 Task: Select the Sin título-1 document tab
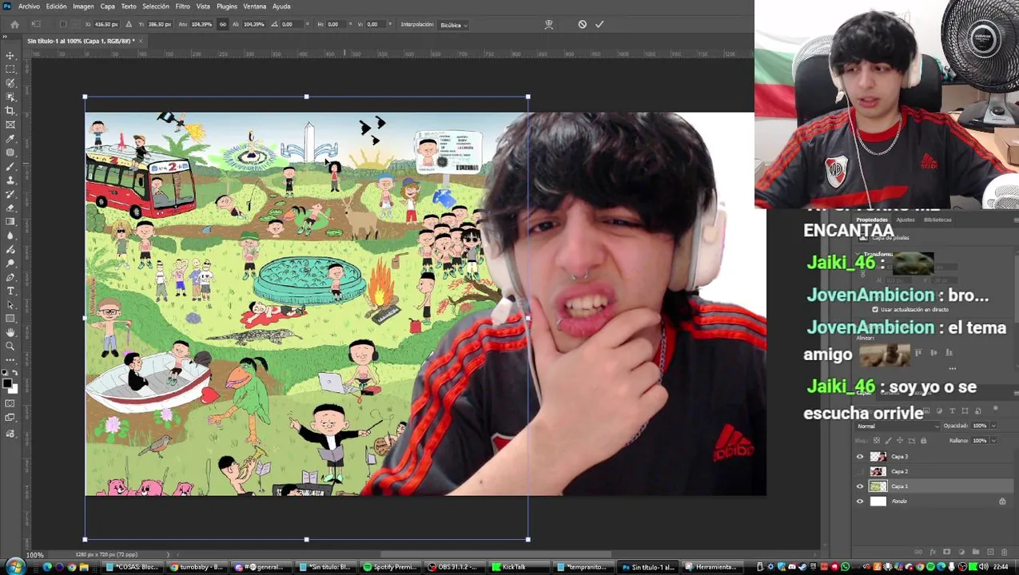coord(81,41)
